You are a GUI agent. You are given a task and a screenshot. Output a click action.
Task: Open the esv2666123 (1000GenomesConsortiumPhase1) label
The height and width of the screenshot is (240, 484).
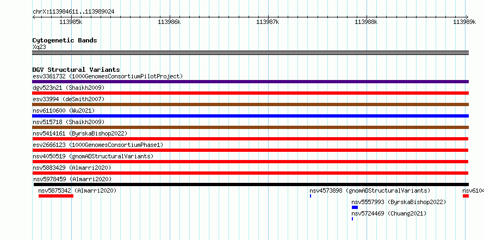tap(98, 145)
